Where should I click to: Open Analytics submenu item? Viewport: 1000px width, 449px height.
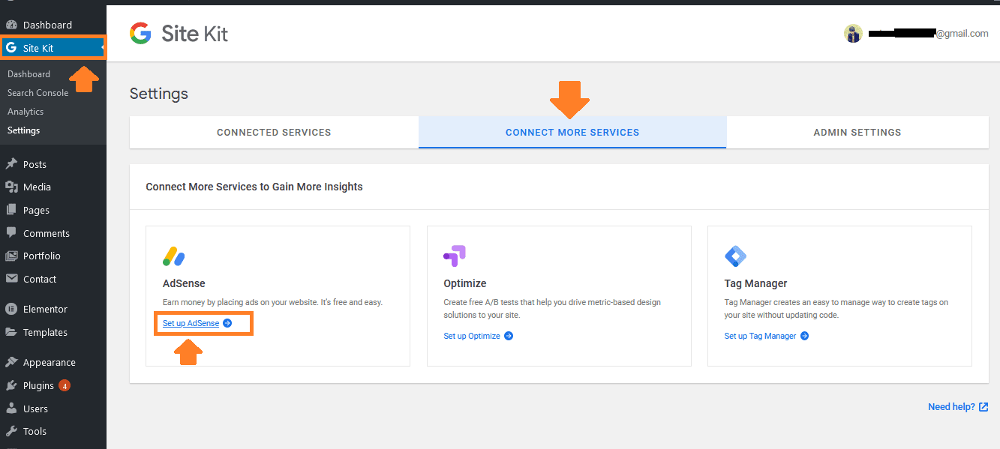[x=26, y=112]
